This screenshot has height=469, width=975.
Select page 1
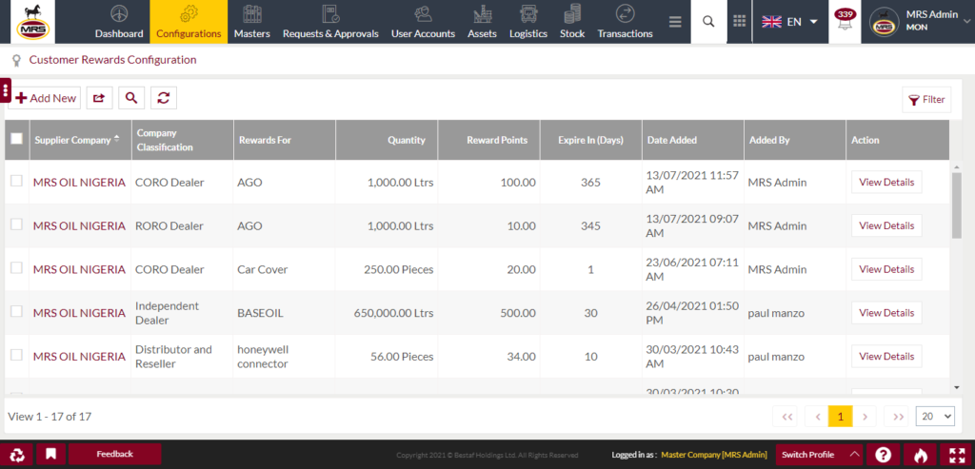coord(841,416)
